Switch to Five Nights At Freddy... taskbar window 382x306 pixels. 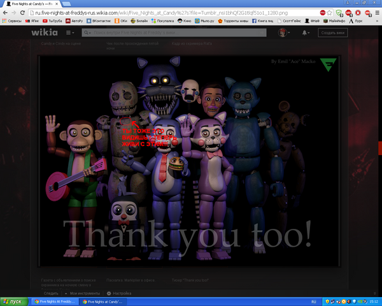[x=55, y=302]
